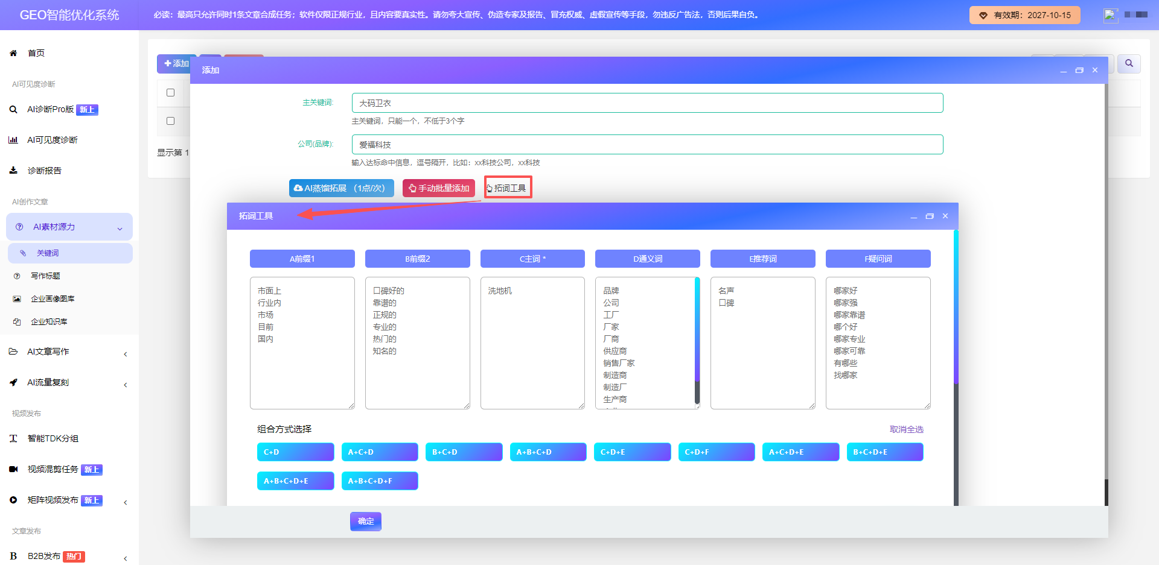Viewport: 1159px width, 565px height.
Task: Click the 公司(品牌) input field
Action: [x=647, y=144]
